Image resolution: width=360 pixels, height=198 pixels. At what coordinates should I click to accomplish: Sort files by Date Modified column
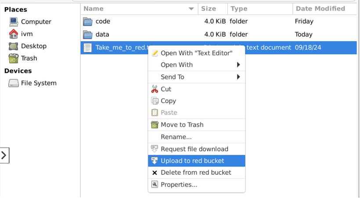click(320, 8)
